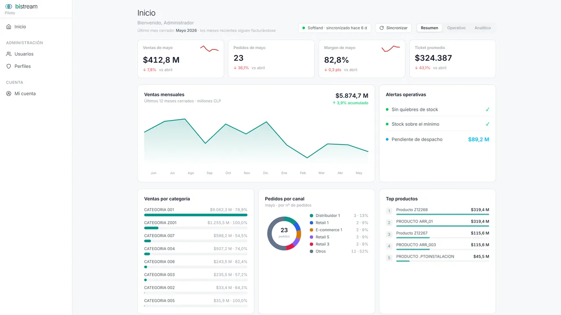The width and height of the screenshot is (561, 315).
Task: Open the Pedidos de mayo card
Action: (x=271, y=59)
